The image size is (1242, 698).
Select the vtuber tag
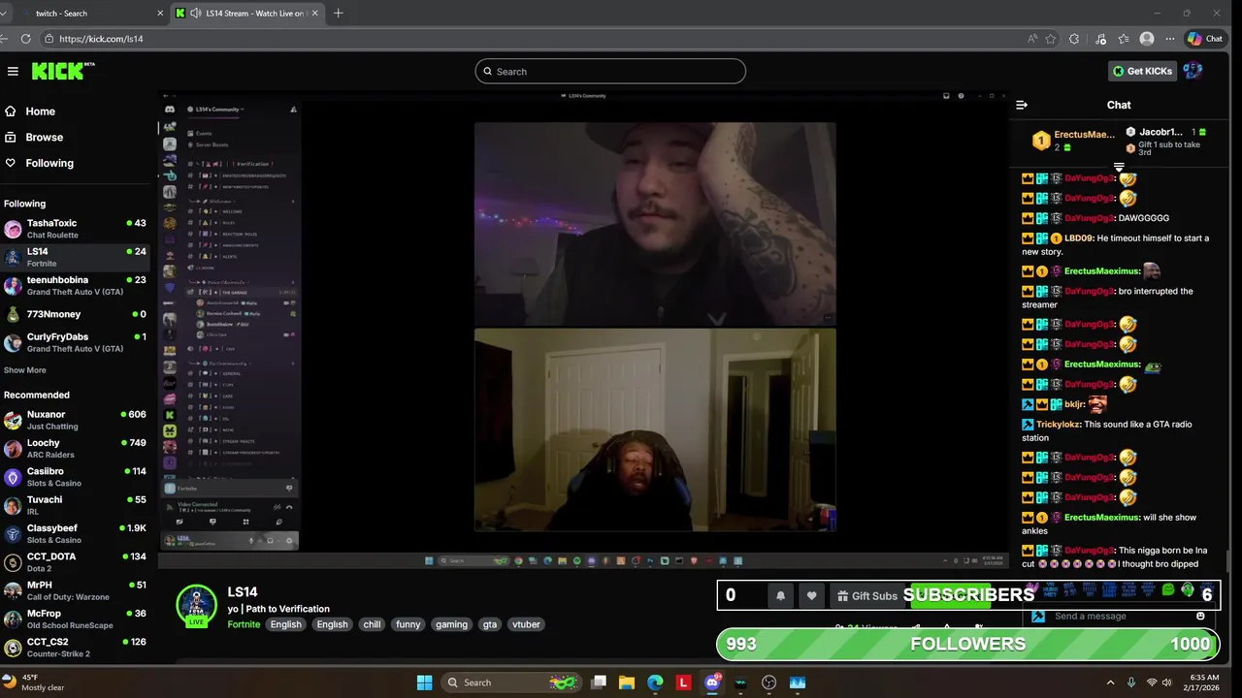click(x=526, y=624)
